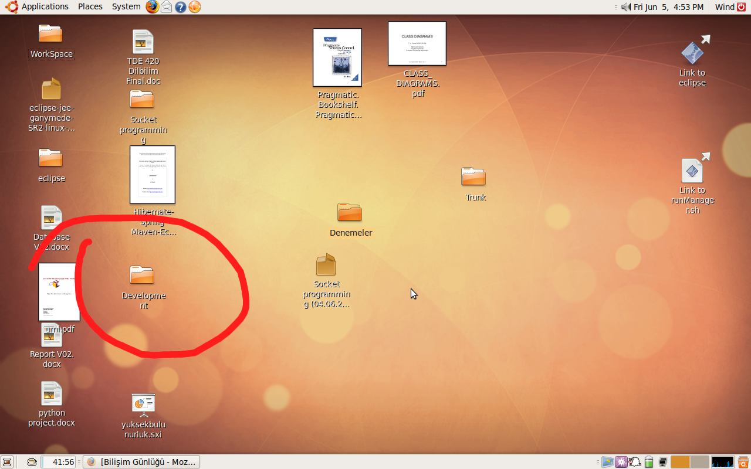Click the 'Denemeler' label text
This screenshot has height=469, width=751.
(x=351, y=233)
